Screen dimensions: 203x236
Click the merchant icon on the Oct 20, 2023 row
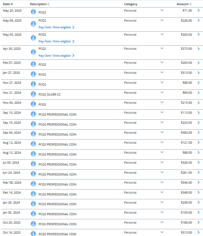(x=33, y=224)
